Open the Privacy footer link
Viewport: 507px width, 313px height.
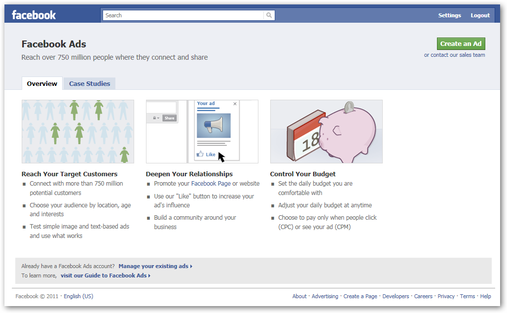(x=446, y=296)
